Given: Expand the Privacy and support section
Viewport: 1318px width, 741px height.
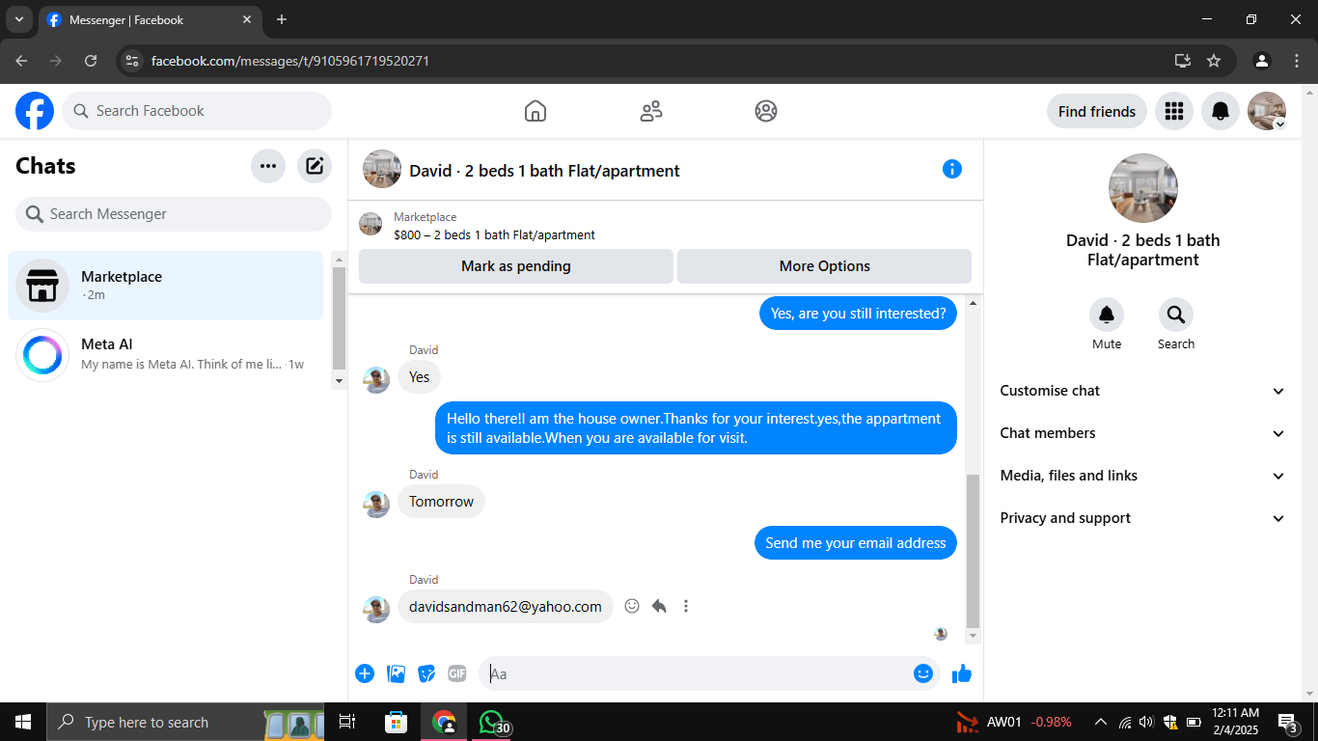Looking at the screenshot, I should [1143, 518].
